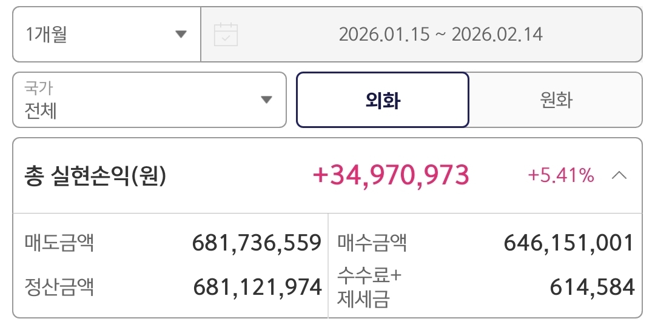This screenshot has height=330, width=655.
Task: Open the 국가 전체 country dropdown
Action: tap(149, 100)
